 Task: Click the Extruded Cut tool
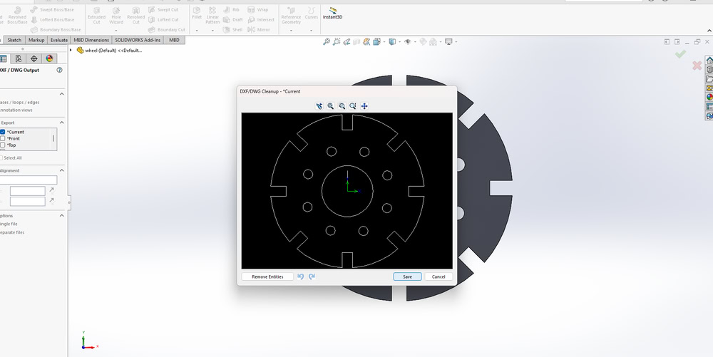click(x=96, y=15)
